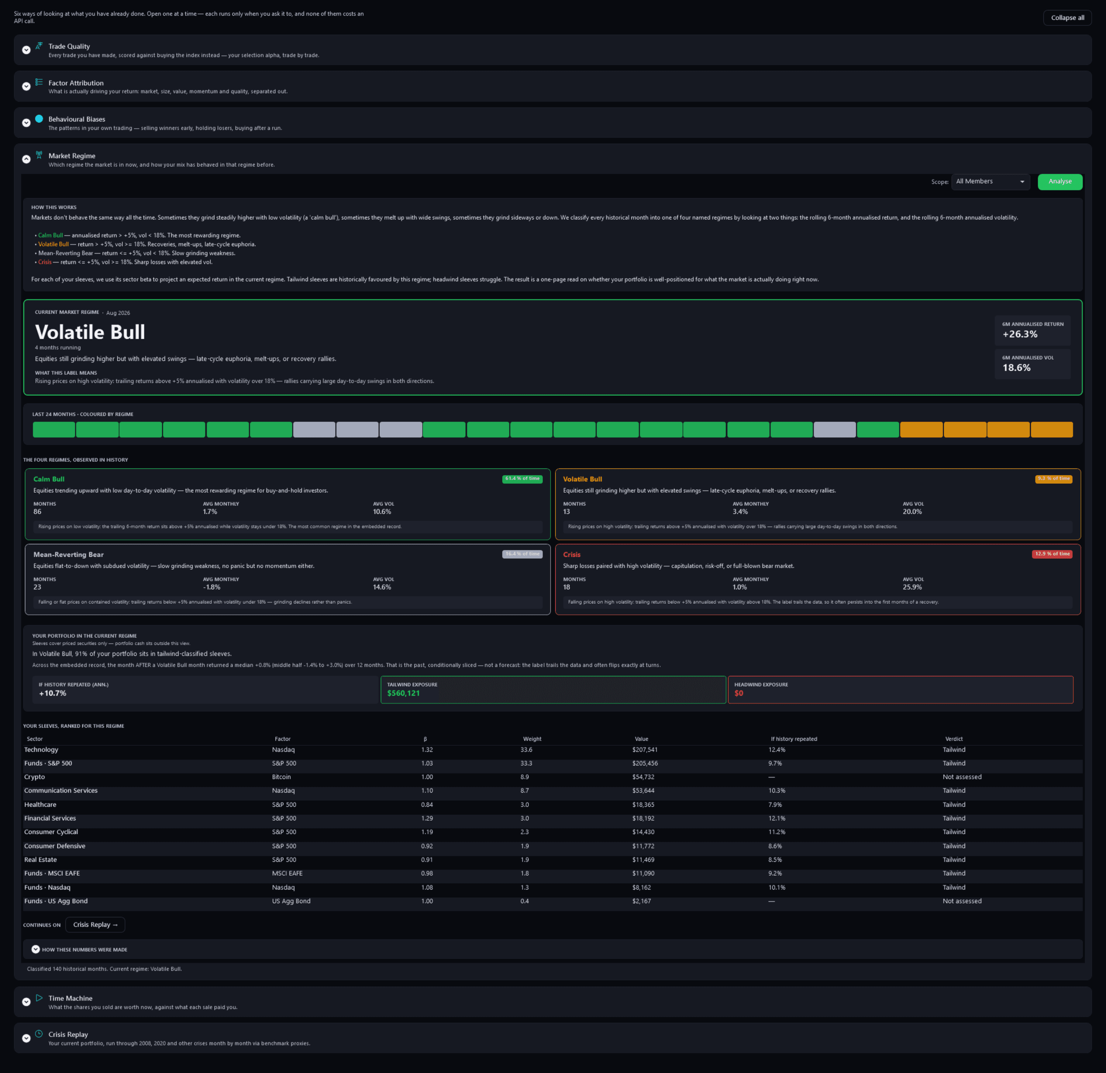The width and height of the screenshot is (1106, 1073).
Task: Open the Scope All Members dropdown
Action: tap(990, 182)
